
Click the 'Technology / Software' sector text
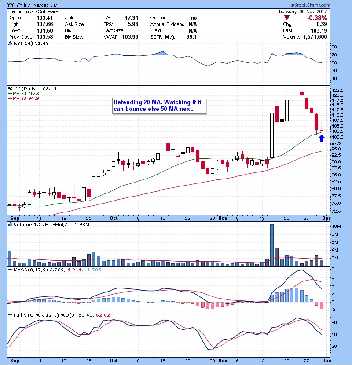[34, 11]
